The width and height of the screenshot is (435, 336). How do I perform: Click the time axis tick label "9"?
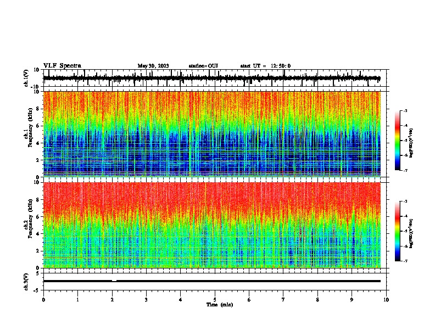pos(352,300)
